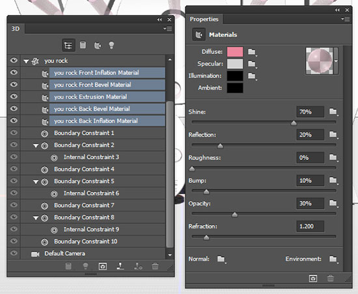The image size is (358, 294).
Task: Toggle visibility of Front Inflation Material
Action: point(14,73)
